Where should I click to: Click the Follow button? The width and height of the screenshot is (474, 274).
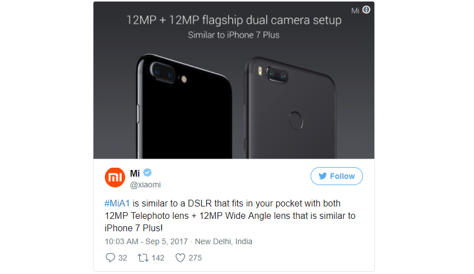[336, 176]
